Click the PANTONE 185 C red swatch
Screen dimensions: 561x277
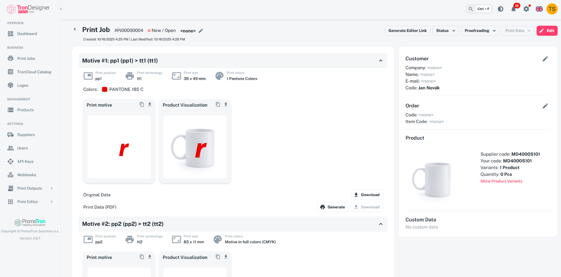tap(105, 89)
